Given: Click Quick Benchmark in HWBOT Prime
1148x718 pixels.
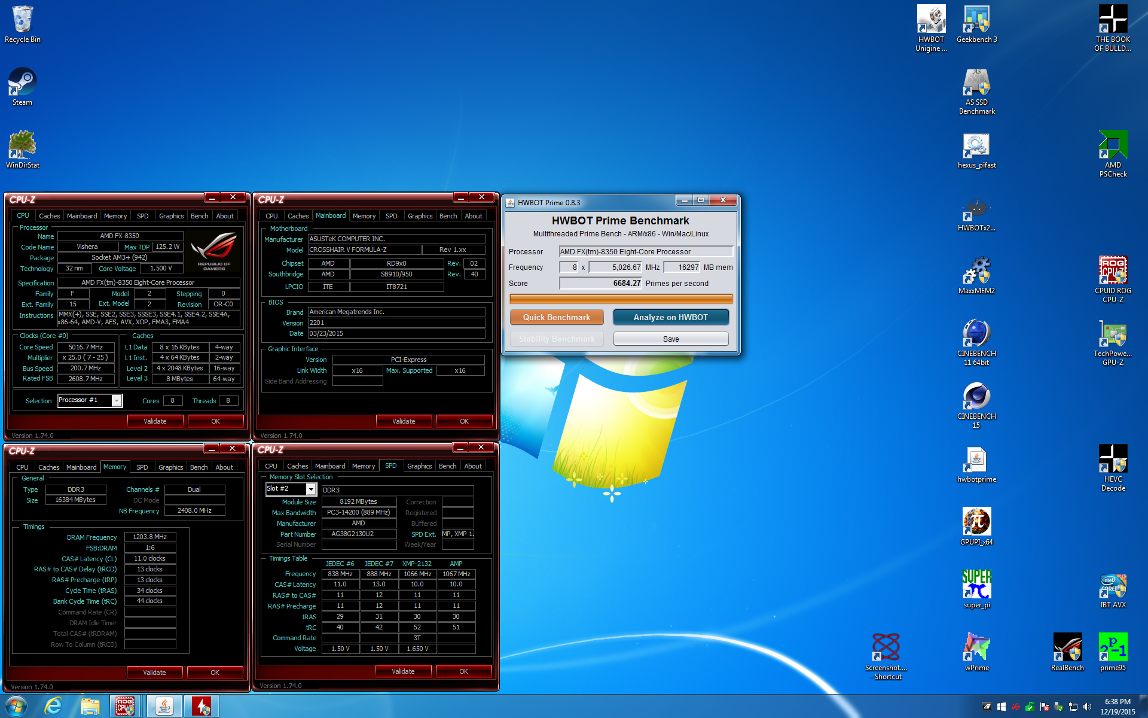Looking at the screenshot, I should coord(557,317).
